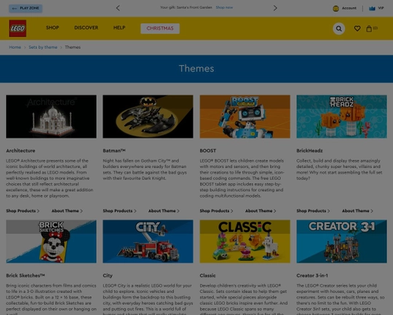Open the Brick Sketches theme image
393x315 pixels.
tap(51, 241)
